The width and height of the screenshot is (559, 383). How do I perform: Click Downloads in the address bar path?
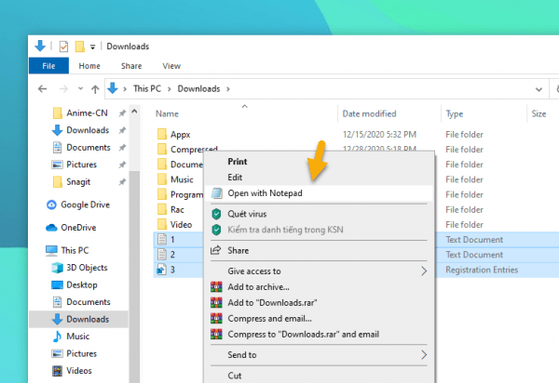pyautogui.click(x=198, y=88)
